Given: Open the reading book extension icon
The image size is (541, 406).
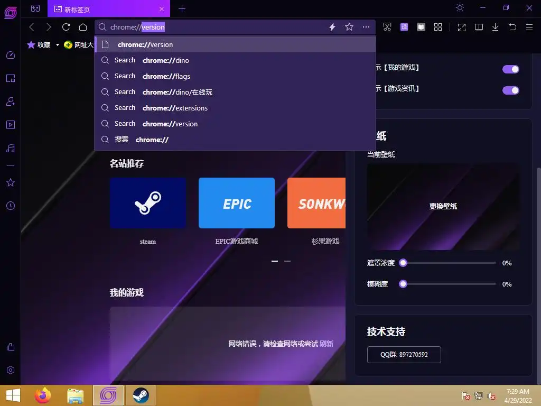Looking at the screenshot, I should (421, 27).
